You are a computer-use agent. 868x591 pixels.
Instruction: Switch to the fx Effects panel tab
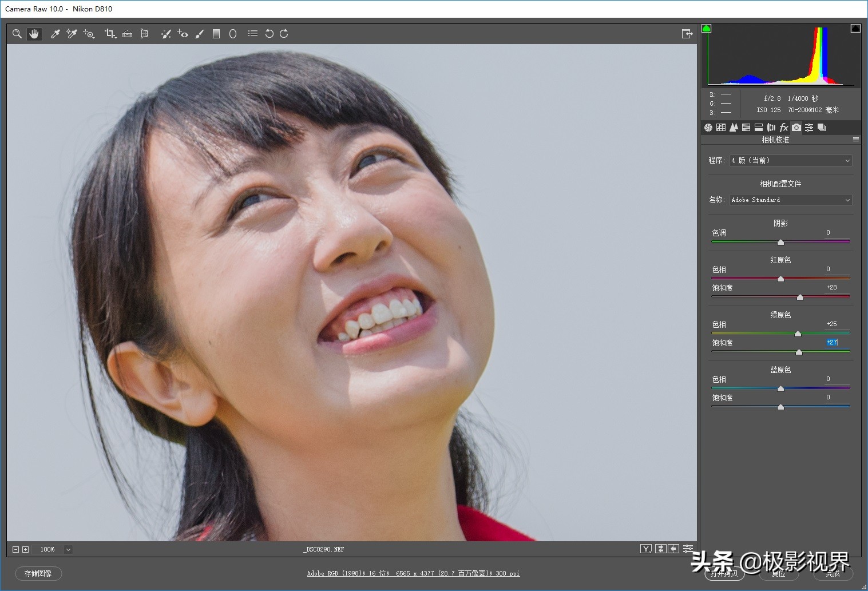[784, 128]
